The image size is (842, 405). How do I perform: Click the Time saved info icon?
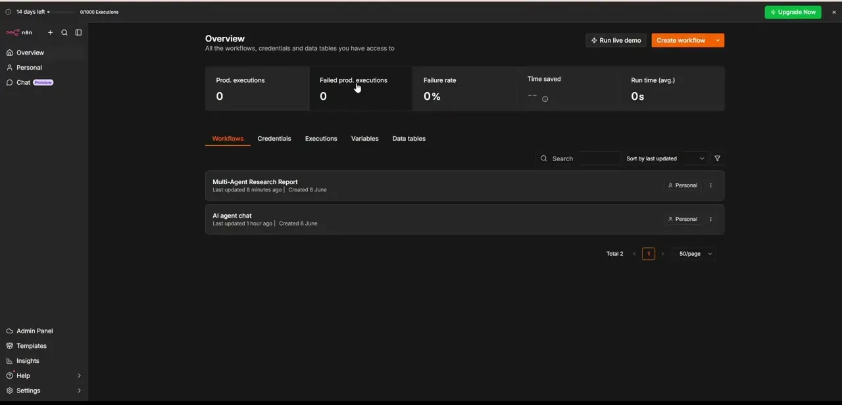click(x=545, y=99)
